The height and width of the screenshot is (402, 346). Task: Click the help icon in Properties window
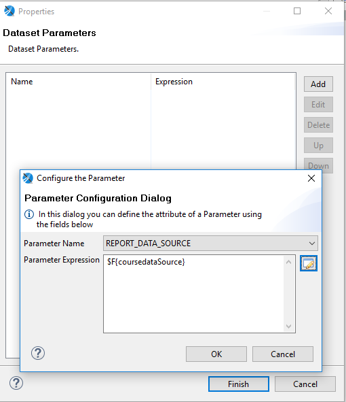click(16, 383)
